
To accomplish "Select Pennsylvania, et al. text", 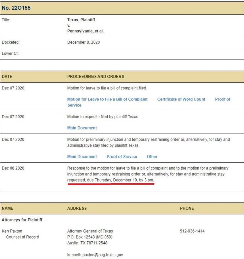I will click(85, 31).
